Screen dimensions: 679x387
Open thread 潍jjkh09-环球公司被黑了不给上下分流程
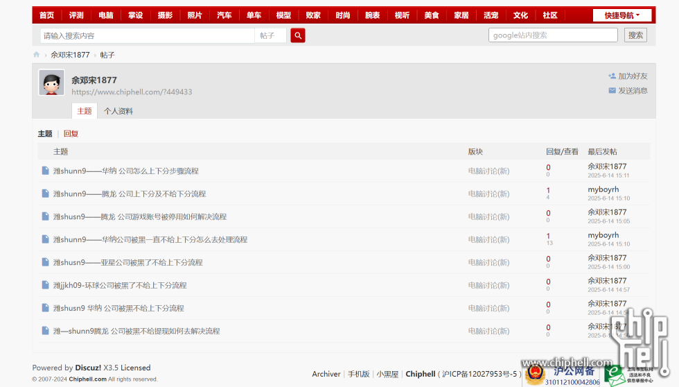point(120,285)
